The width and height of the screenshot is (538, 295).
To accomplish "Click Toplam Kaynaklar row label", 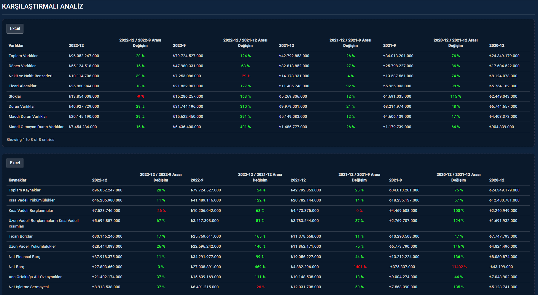I will [25, 190].
